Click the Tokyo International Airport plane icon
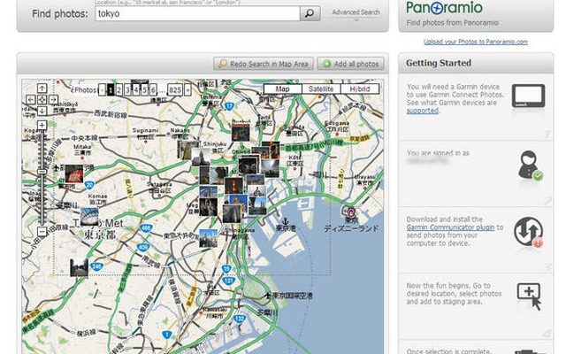This screenshot has height=354, width=566. click(267, 296)
